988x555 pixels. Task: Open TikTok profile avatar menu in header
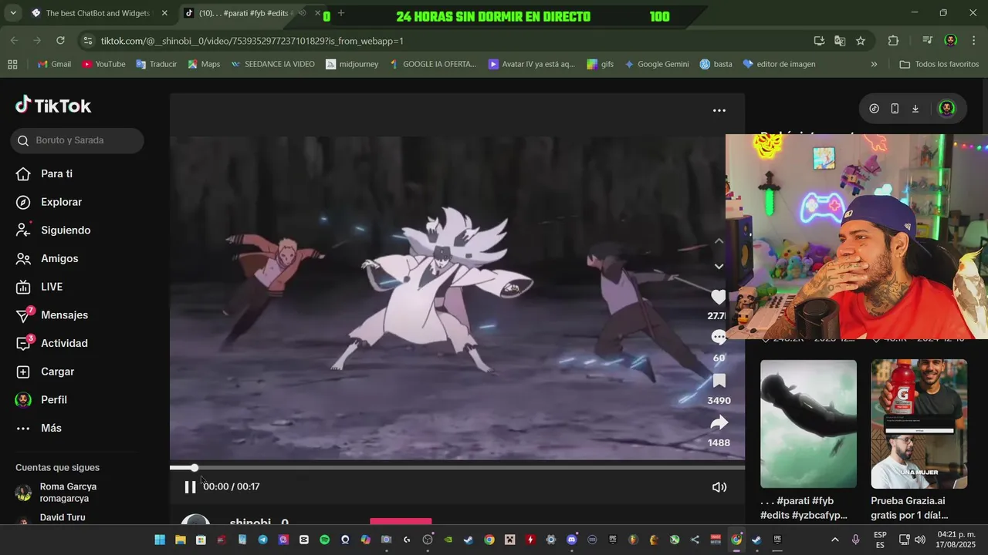(947, 109)
